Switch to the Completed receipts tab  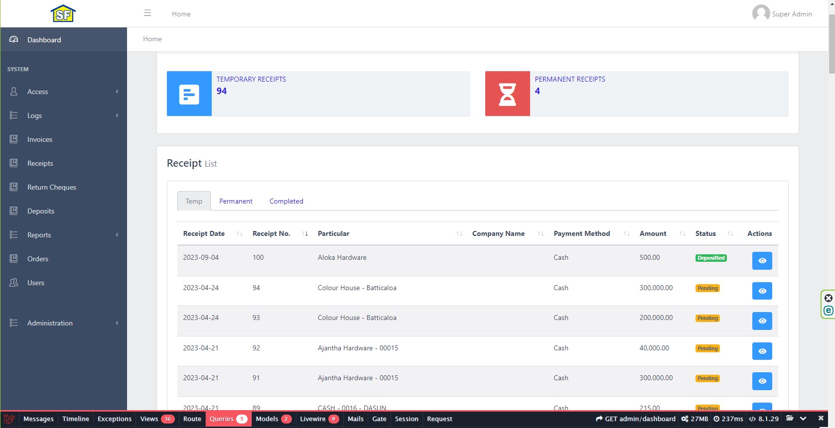286,201
